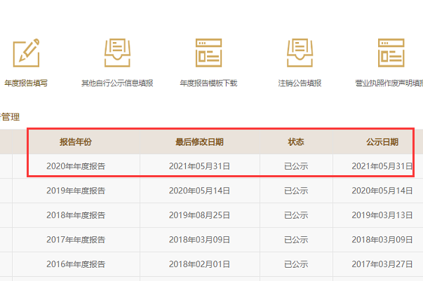Click 已公示 status in 2019 report row

296,191
